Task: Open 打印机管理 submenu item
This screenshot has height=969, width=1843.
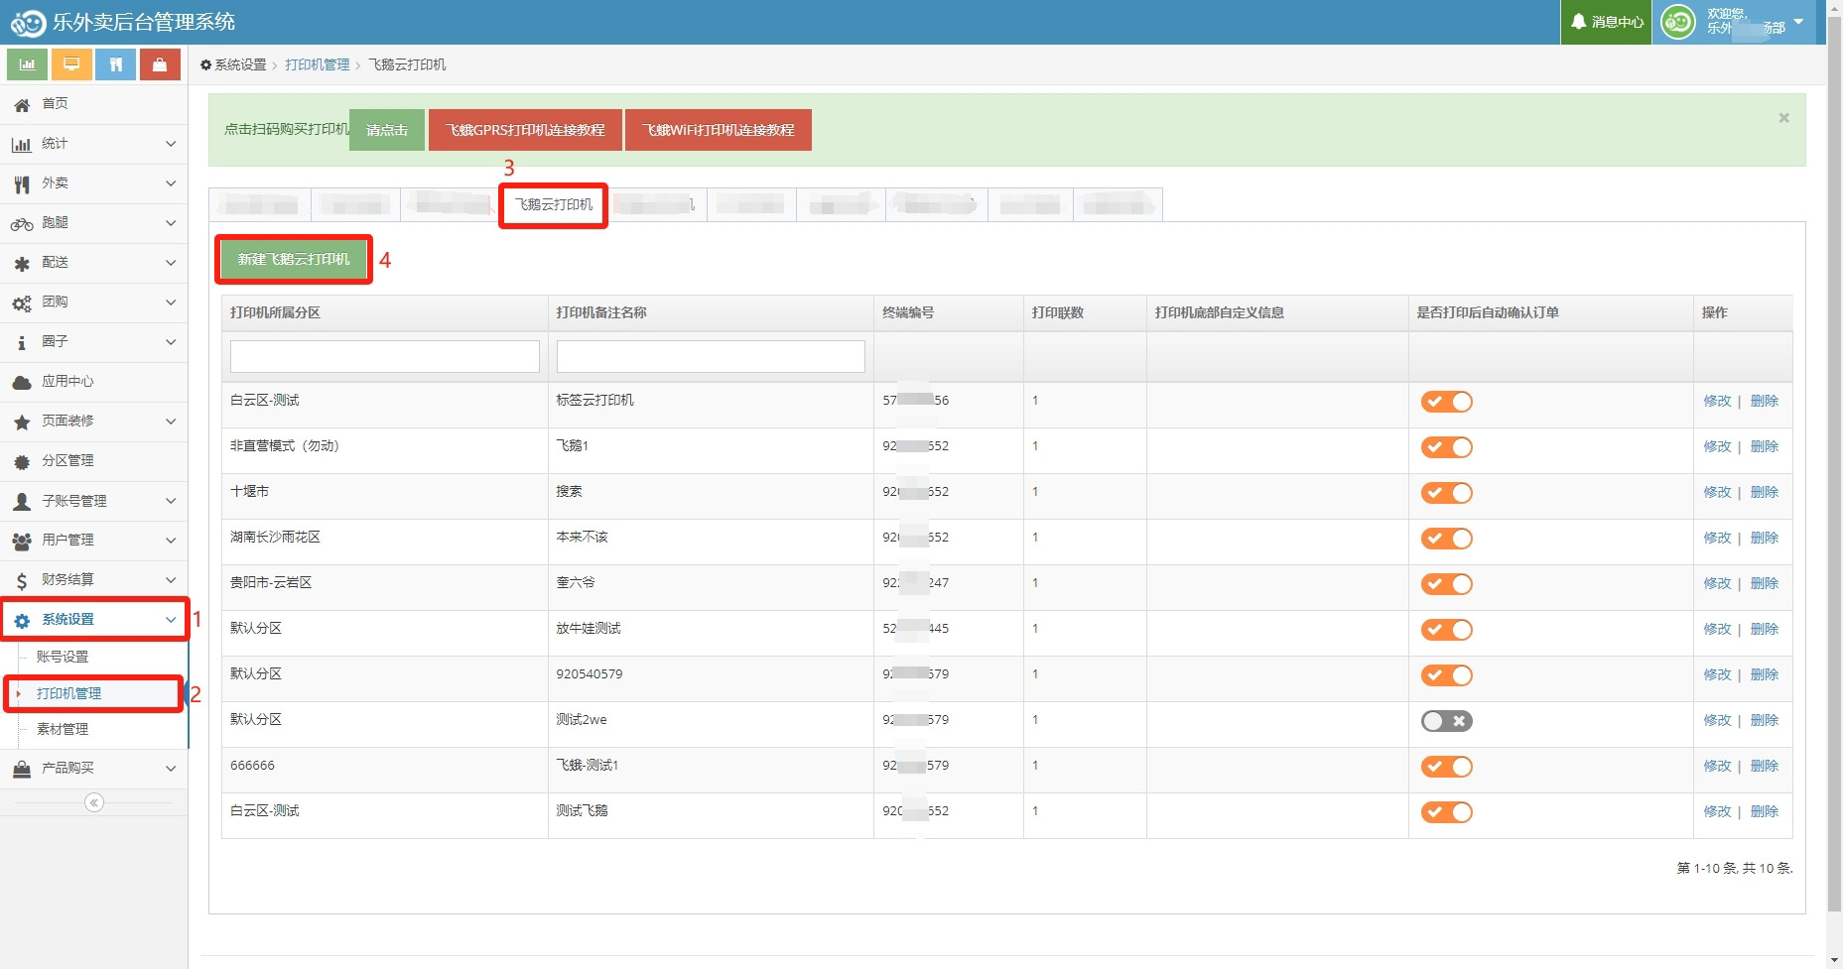Action: 69,693
